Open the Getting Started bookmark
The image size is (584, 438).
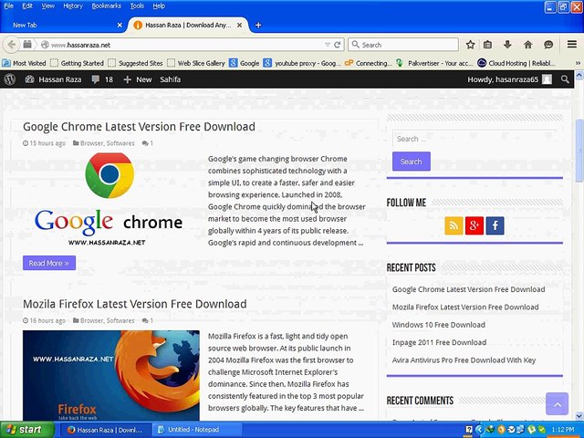[x=77, y=63]
